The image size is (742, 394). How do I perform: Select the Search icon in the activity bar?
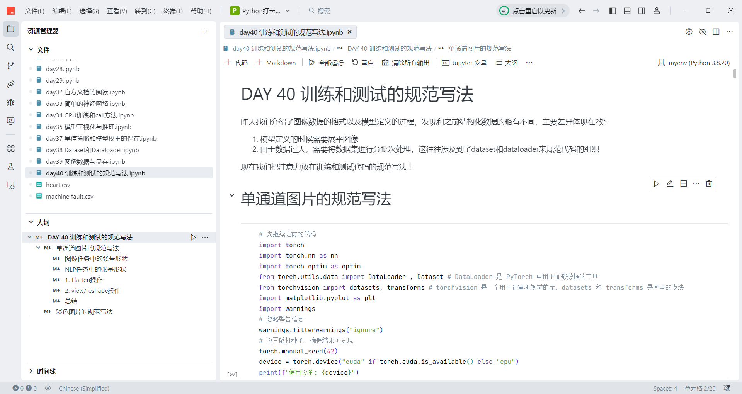tap(10, 47)
